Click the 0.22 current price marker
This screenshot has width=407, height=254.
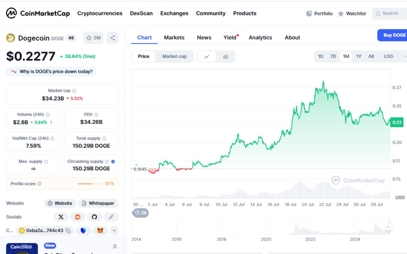point(397,122)
